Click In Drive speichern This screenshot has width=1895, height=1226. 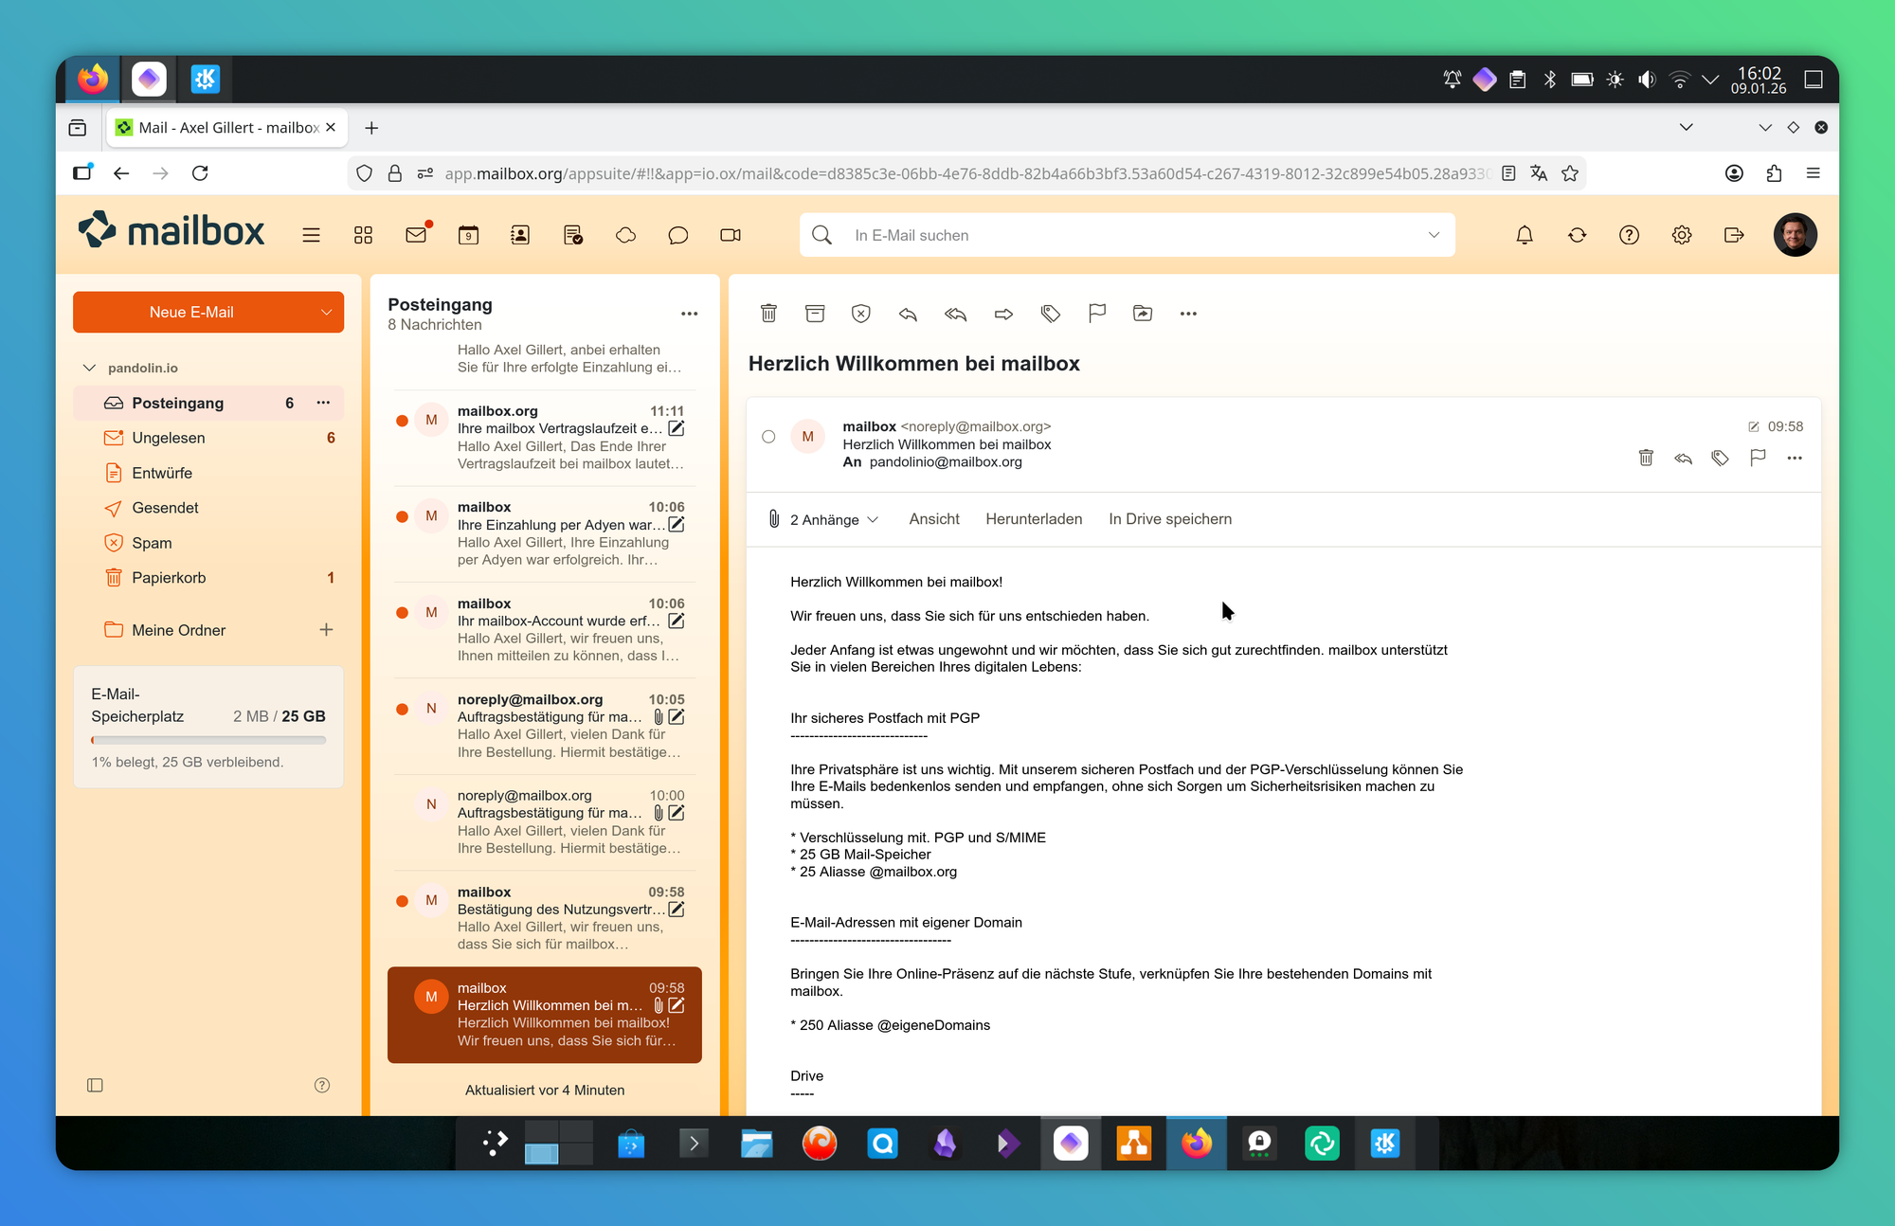coord(1170,519)
